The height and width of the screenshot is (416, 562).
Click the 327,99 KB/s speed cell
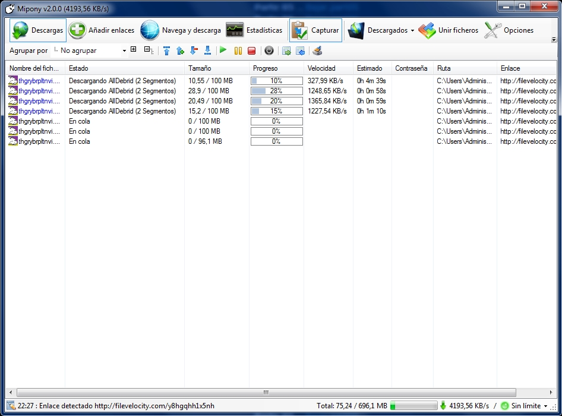(x=325, y=81)
